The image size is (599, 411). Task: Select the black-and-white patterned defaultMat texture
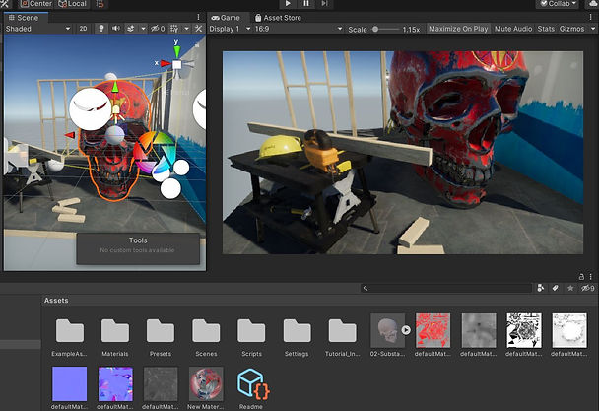(x=524, y=336)
